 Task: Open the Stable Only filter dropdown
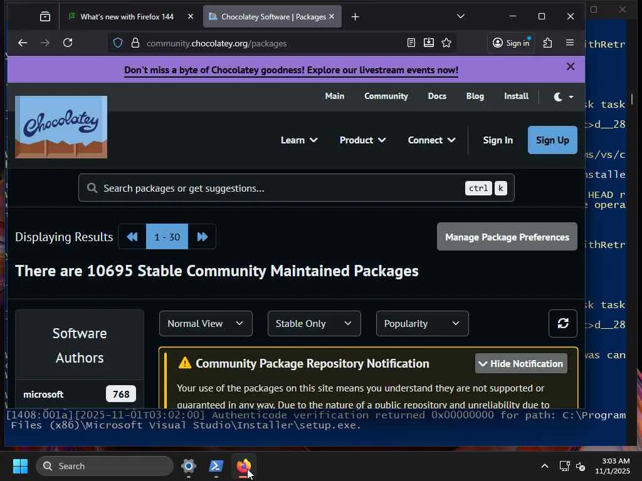[x=314, y=324]
